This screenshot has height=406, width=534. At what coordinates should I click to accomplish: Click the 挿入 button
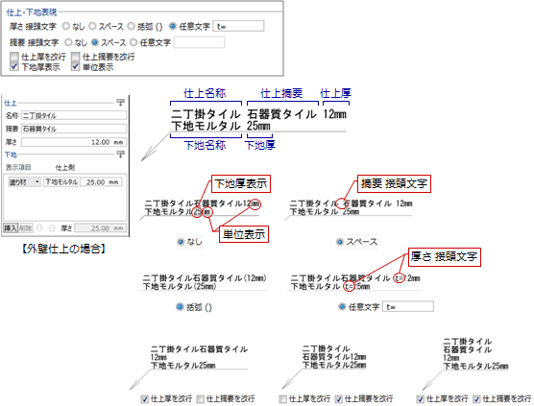(x=11, y=228)
